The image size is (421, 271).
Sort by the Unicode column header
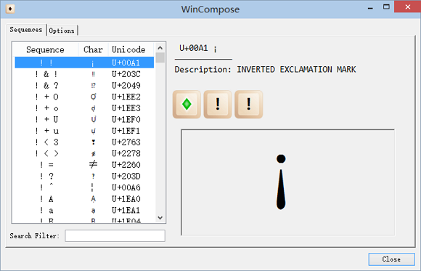pyautogui.click(x=131, y=49)
